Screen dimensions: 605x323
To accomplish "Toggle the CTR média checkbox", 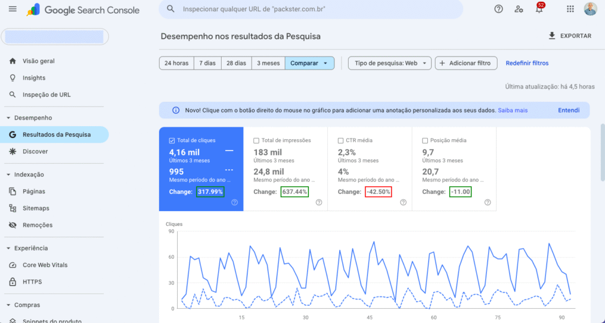I will tap(341, 141).
